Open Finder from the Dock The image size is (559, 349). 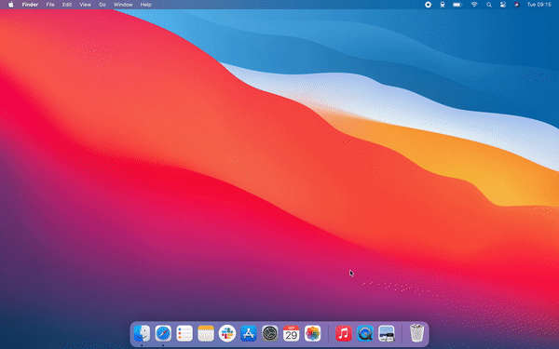(x=142, y=334)
